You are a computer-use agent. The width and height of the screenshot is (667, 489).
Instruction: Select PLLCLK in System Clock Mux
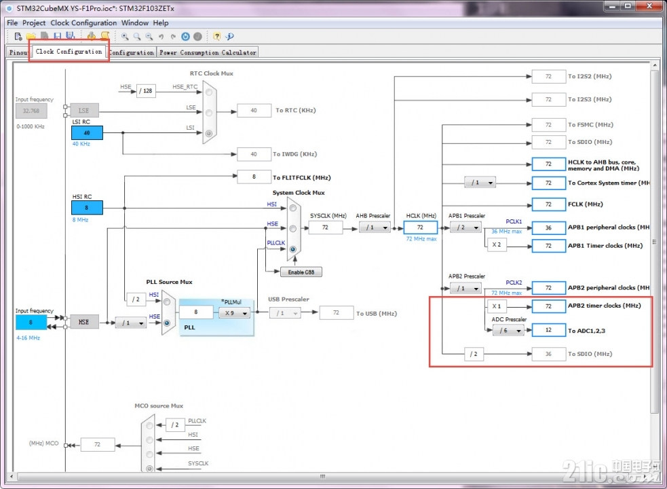click(x=293, y=249)
